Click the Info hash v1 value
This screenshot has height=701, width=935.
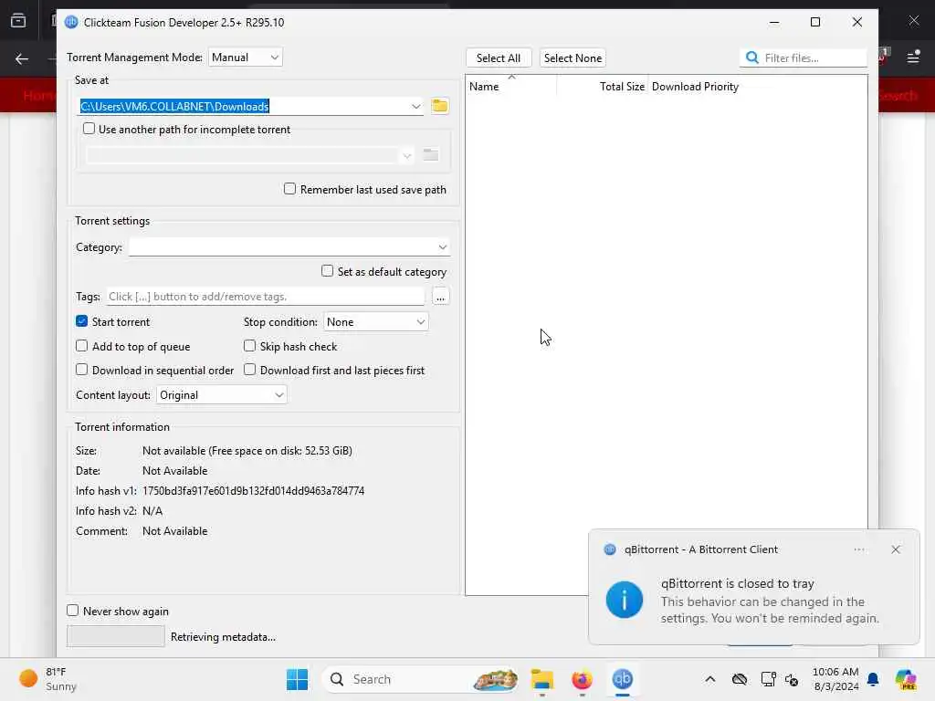254,490
